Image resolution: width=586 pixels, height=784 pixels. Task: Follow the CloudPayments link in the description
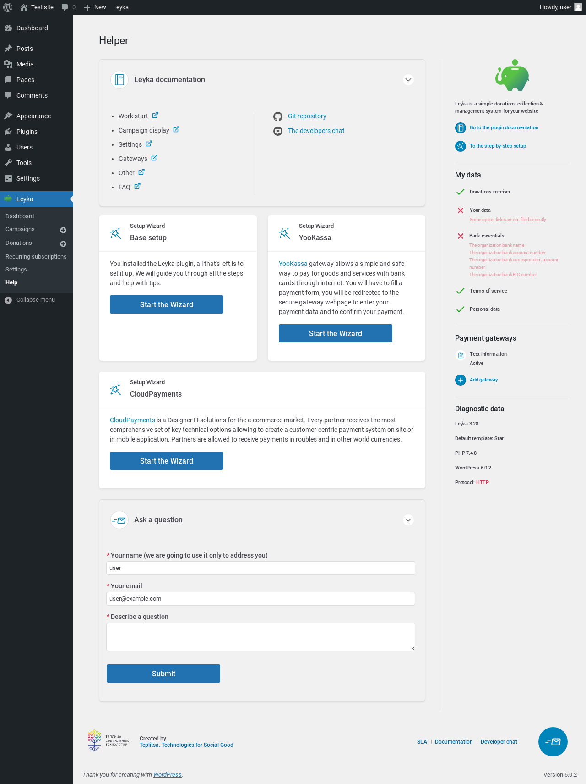coord(132,420)
